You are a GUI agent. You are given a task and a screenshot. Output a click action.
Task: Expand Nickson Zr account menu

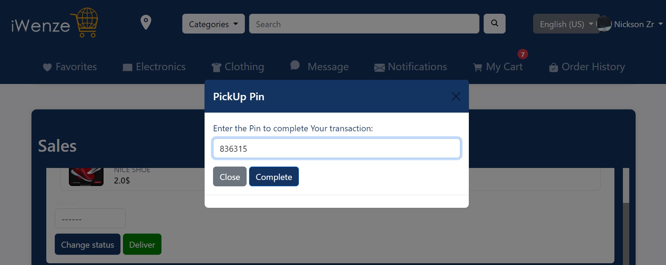tap(630, 24)
